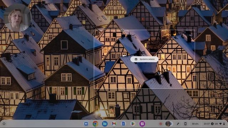Click the 'Зробити знімок' capture button
This screenshot has height=128, width=228.
[x=144, y=59]
